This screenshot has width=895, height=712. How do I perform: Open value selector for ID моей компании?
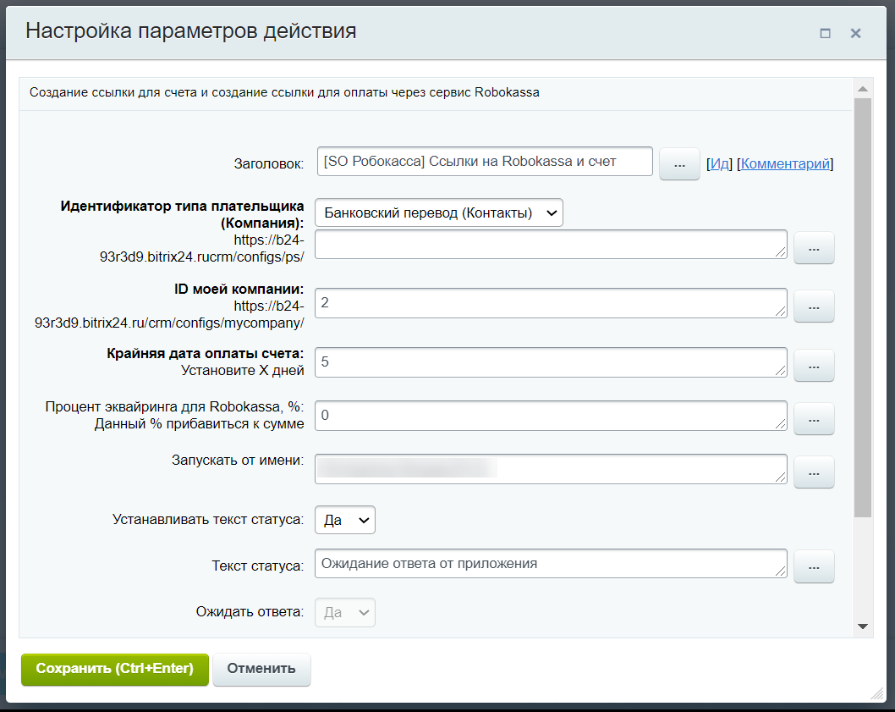tap(813, 306)
